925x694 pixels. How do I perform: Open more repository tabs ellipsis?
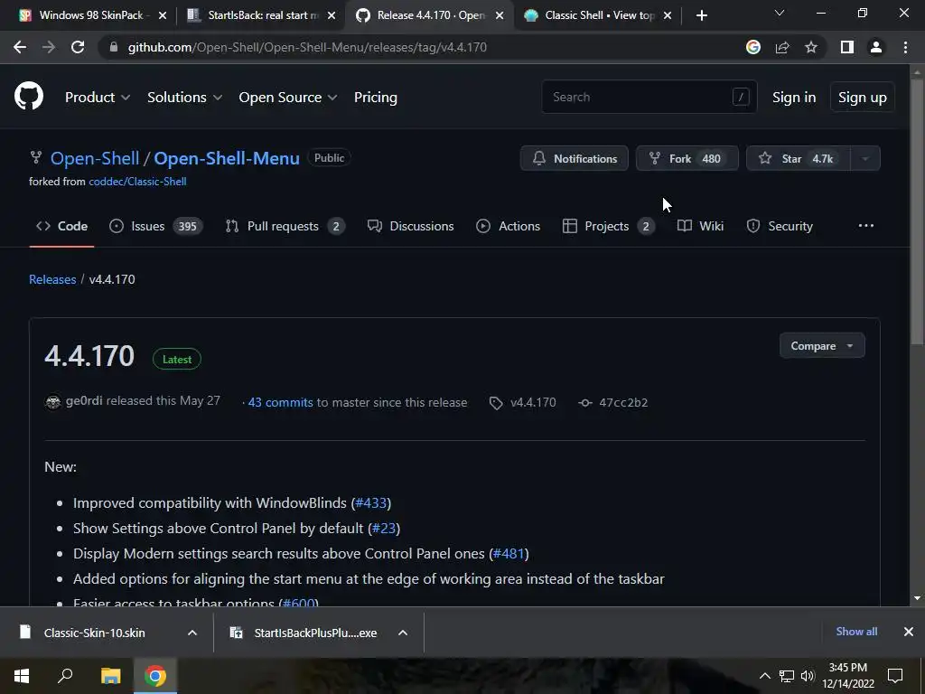click(x=866, y=226)
